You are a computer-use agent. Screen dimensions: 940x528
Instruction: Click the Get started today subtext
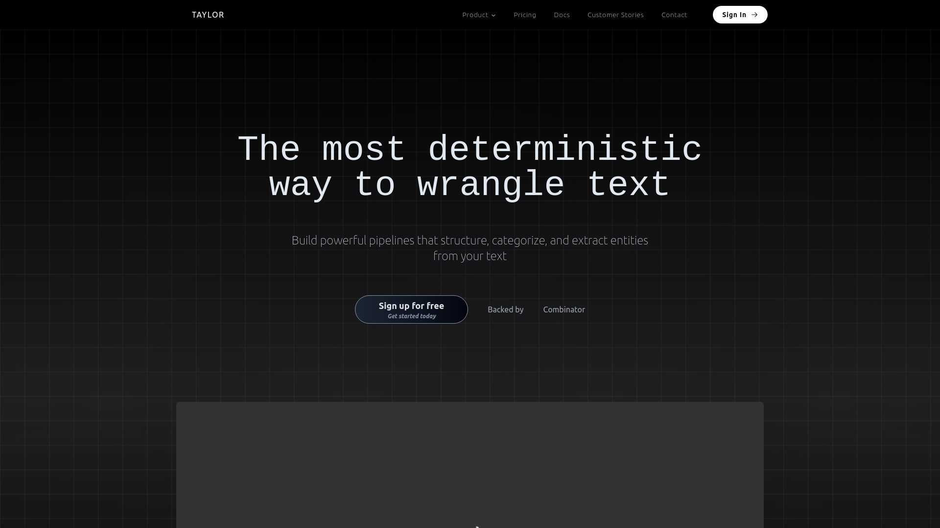click(x=412, y=316)
